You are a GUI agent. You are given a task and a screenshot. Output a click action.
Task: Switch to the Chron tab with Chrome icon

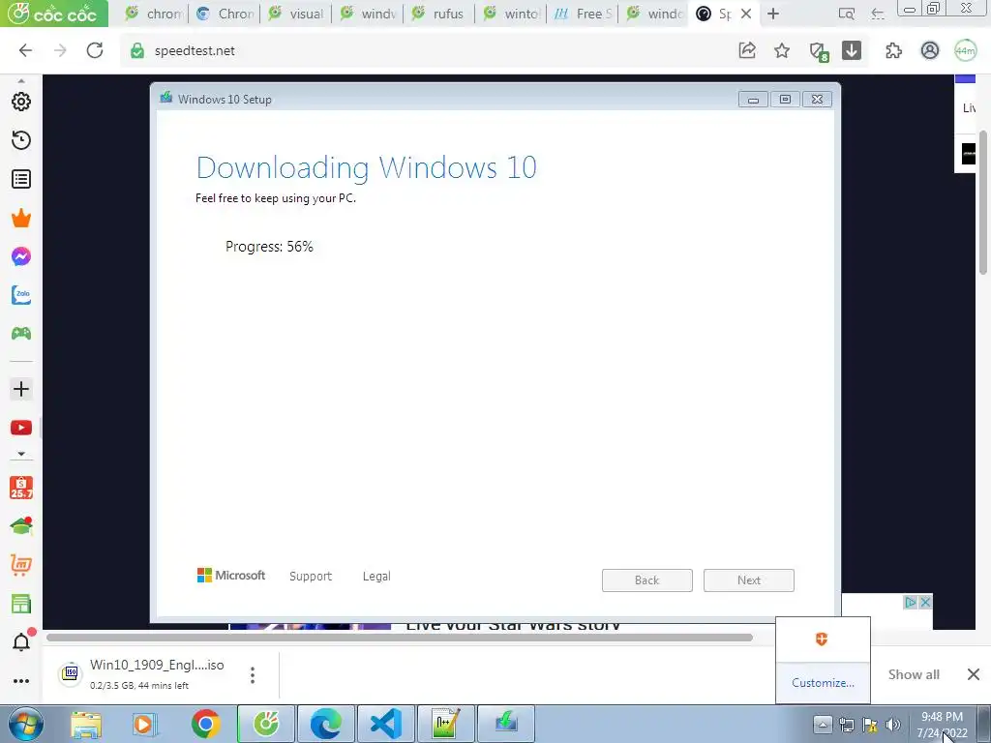tap(225, 14)
